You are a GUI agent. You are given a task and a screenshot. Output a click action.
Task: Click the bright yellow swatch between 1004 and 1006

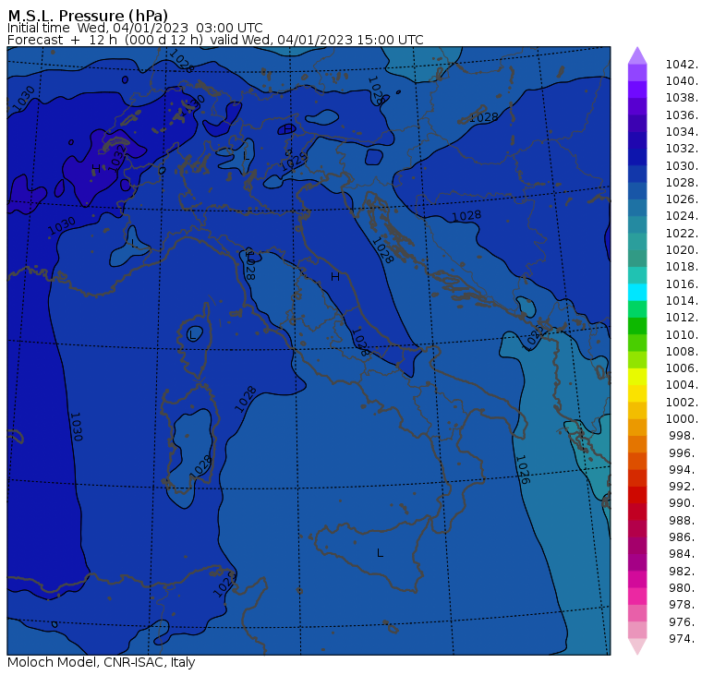click(x=637, y=377)
